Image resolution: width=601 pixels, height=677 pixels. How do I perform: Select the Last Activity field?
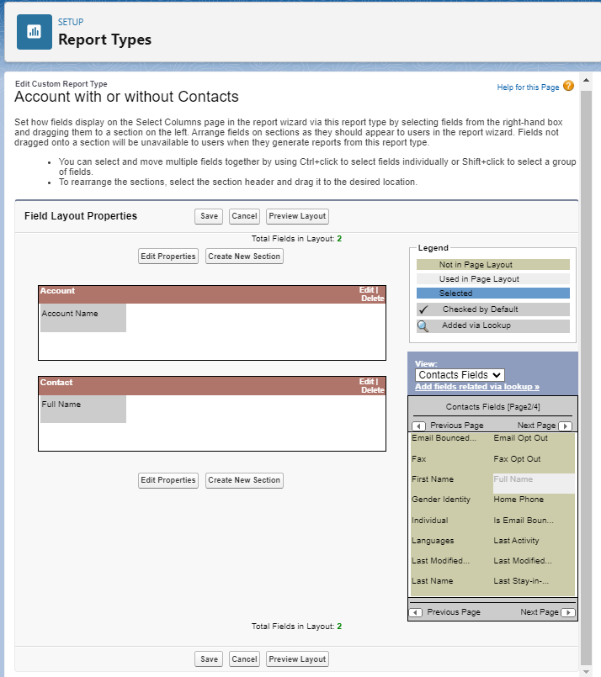click(534, 545)
